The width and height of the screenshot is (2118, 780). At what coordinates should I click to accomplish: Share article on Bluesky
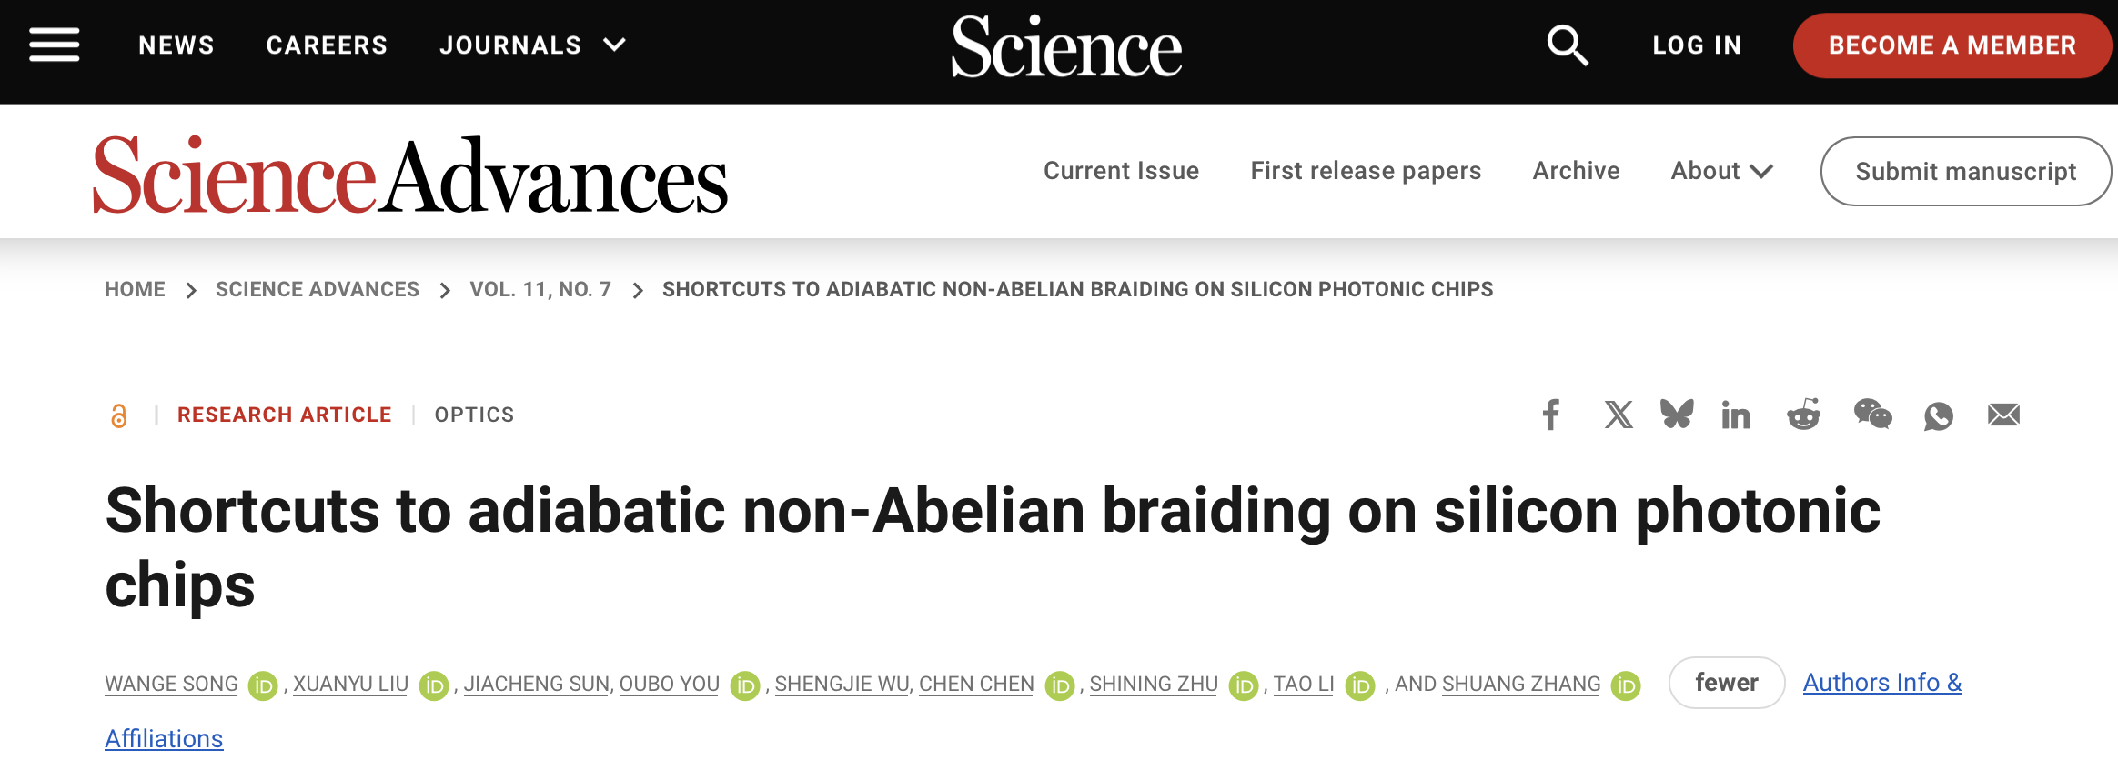click(x=1677, y=415)
